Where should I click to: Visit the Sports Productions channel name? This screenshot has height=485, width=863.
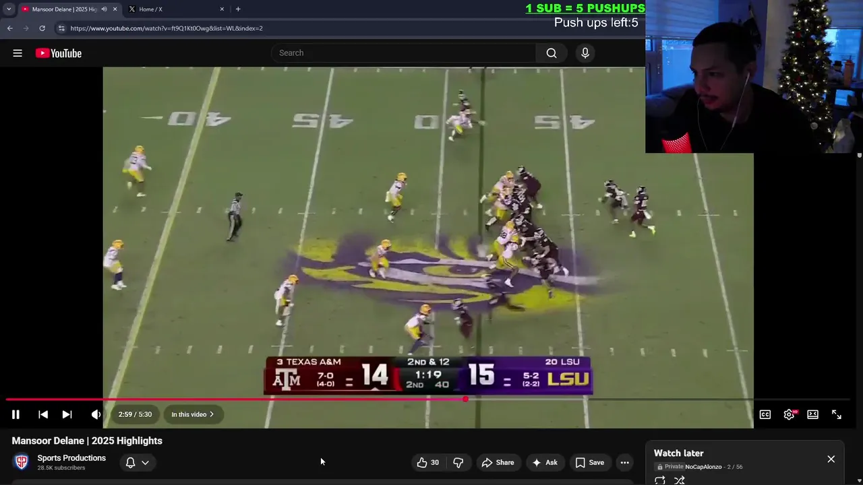(x=71, y=458)
